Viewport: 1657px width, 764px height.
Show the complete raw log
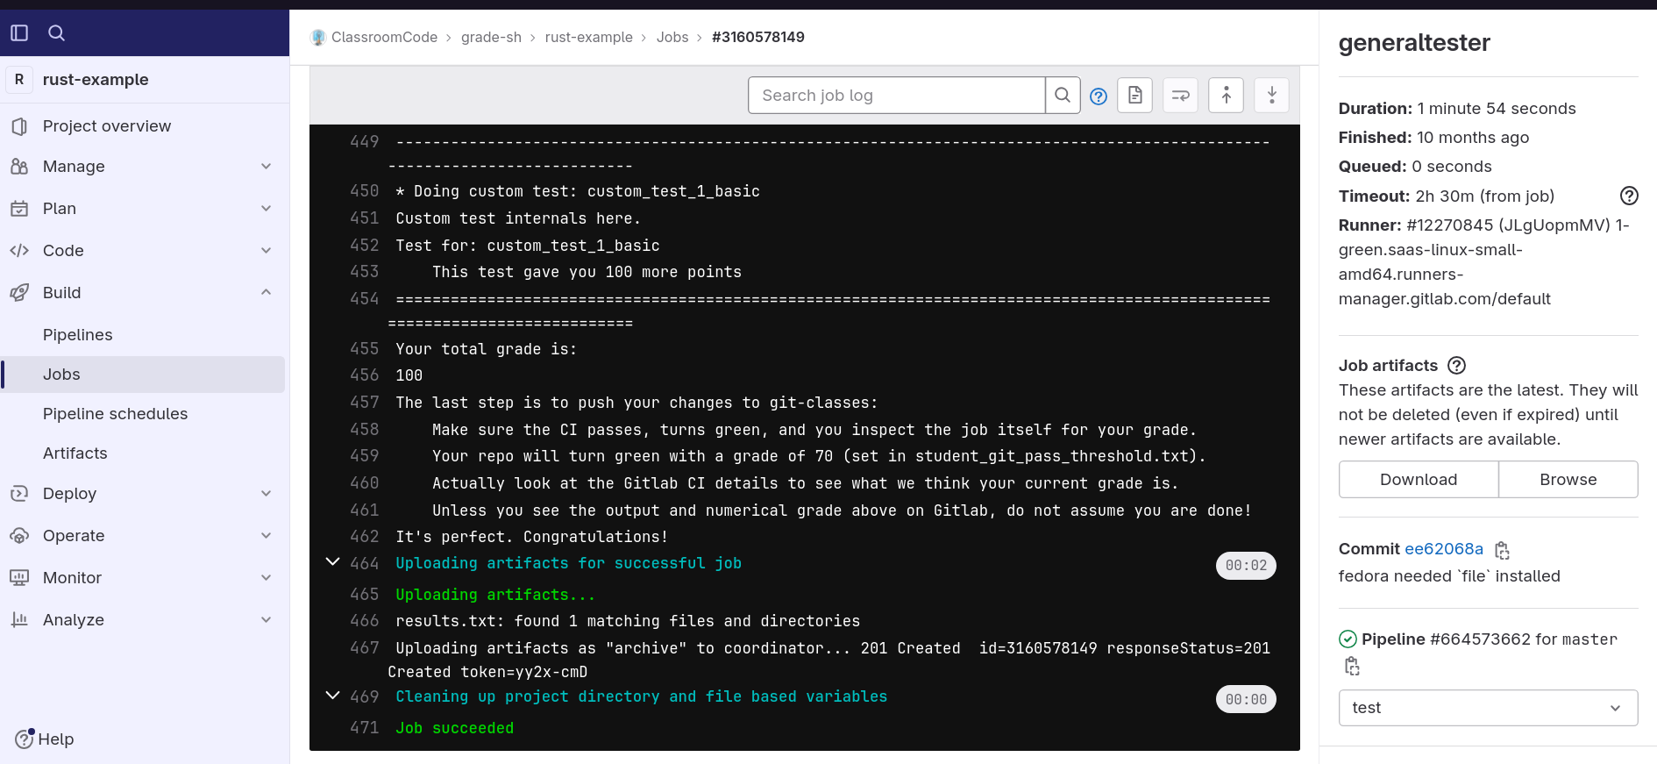coord(1134,96)
